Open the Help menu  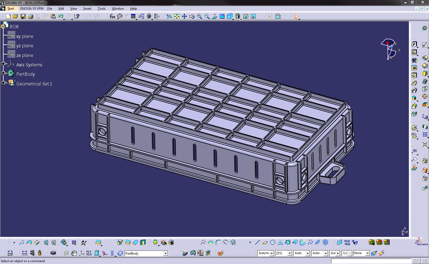tap(134, 9)
